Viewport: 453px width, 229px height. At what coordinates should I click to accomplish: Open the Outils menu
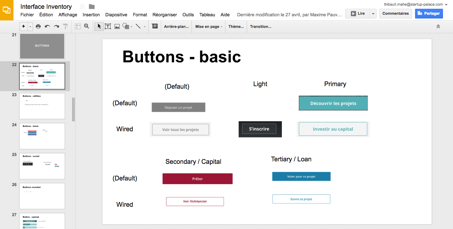[x=188, y=15]
